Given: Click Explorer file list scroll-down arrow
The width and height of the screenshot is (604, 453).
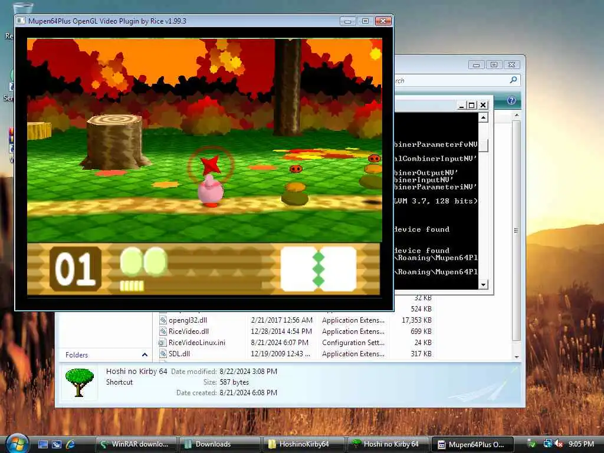Looking at the screenshot, I should point(517,357).
